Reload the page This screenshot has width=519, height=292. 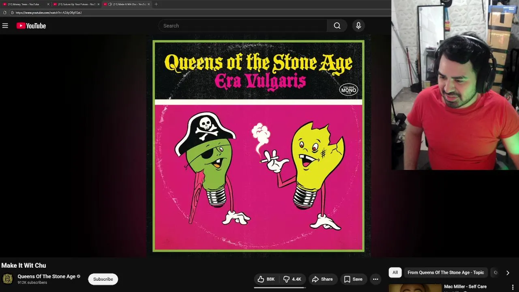[x=4, y=13]
